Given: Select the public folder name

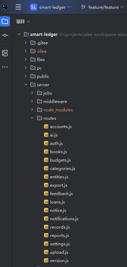Looking at the screenshot, I should point(43,76).
